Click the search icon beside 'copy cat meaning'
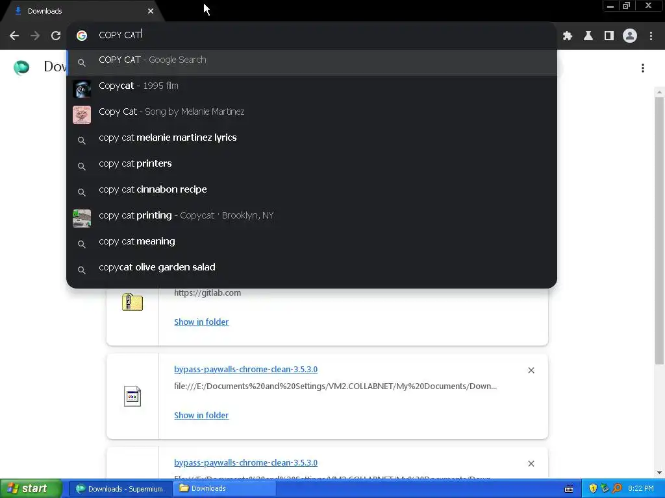This screenshot has width=665, height=498. 81,244
